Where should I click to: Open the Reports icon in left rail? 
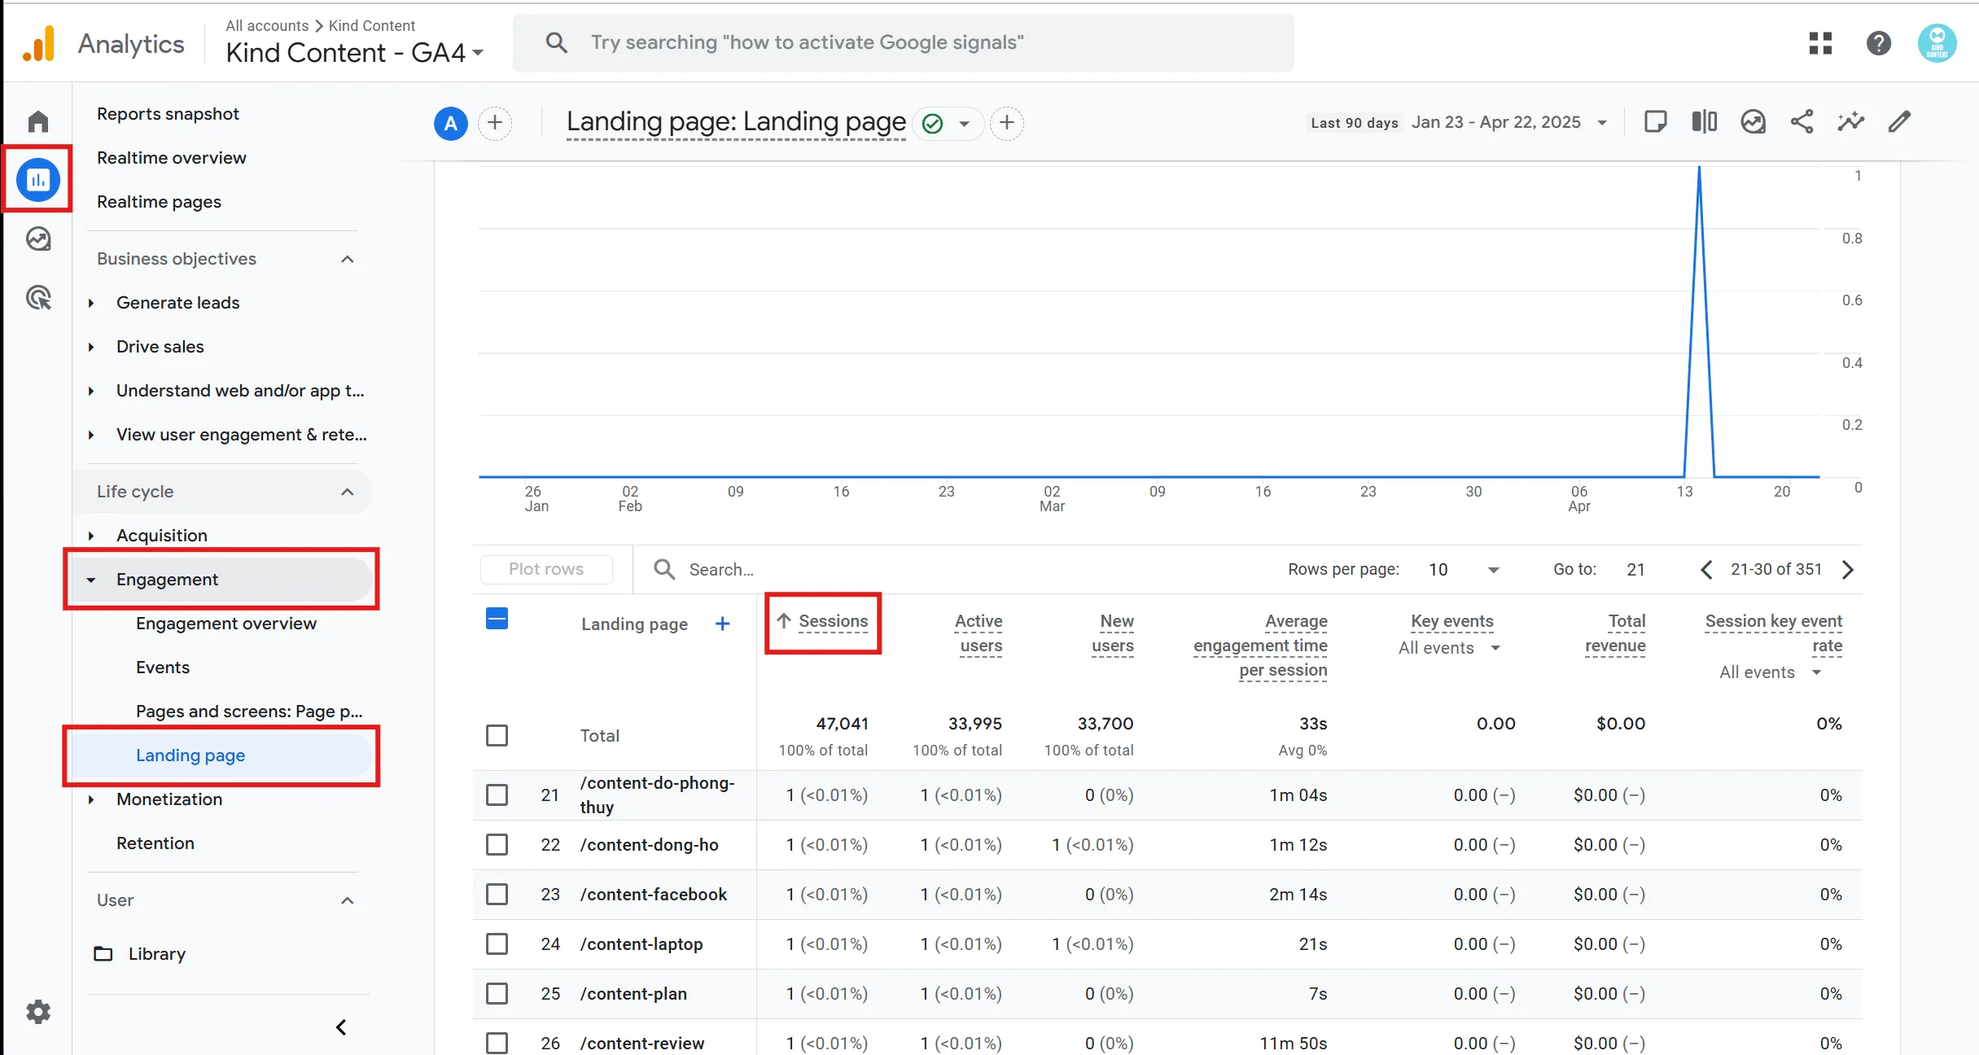point(38,180)
